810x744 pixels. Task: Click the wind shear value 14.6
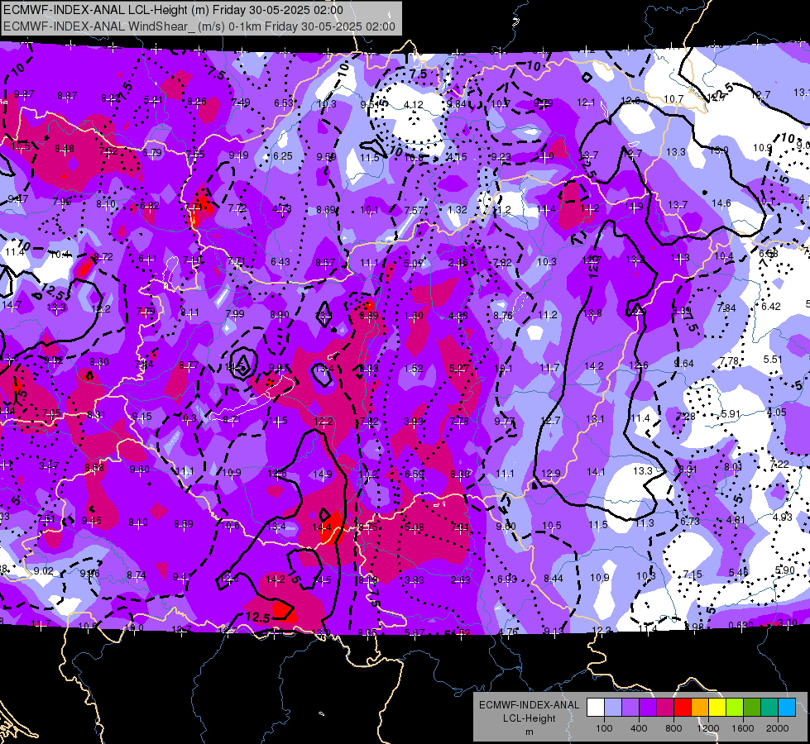[x=721, y=203]
